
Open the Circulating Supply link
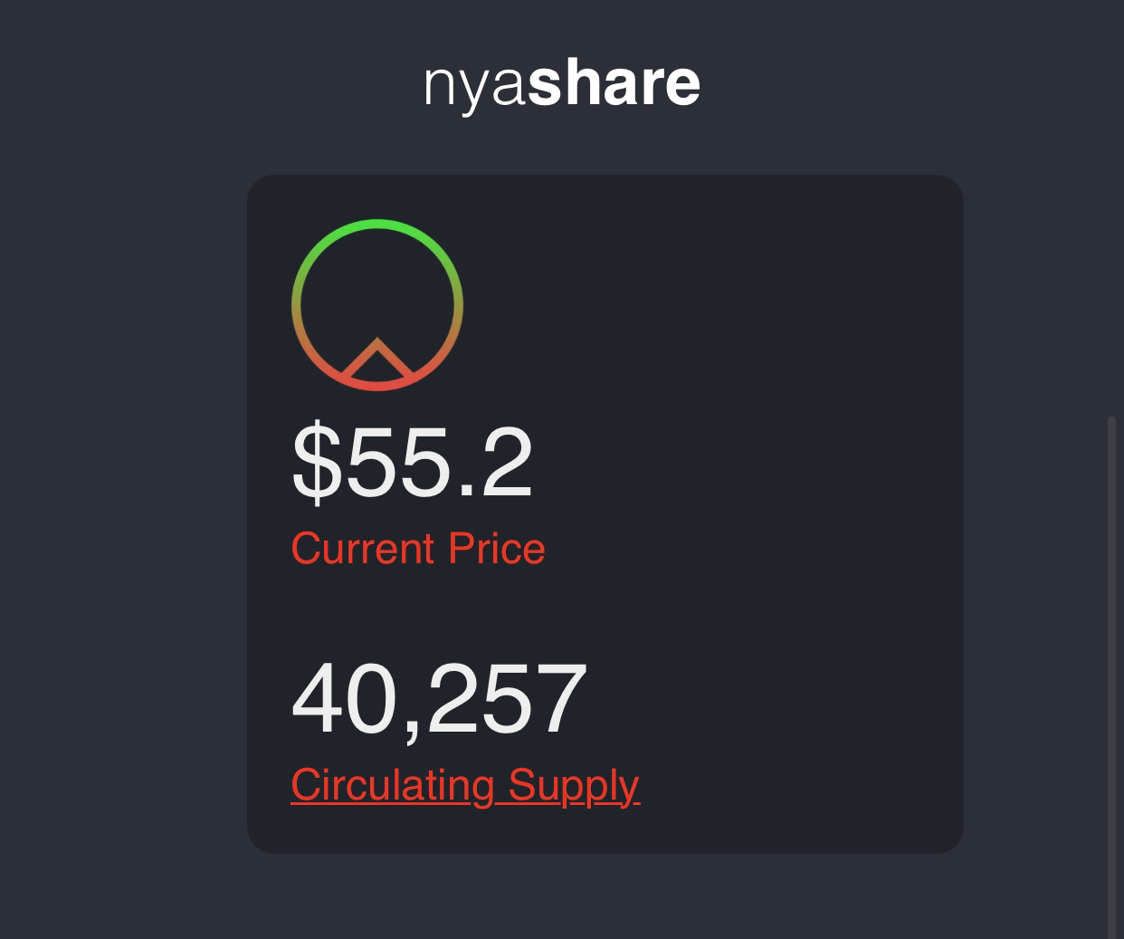[465, 785]
